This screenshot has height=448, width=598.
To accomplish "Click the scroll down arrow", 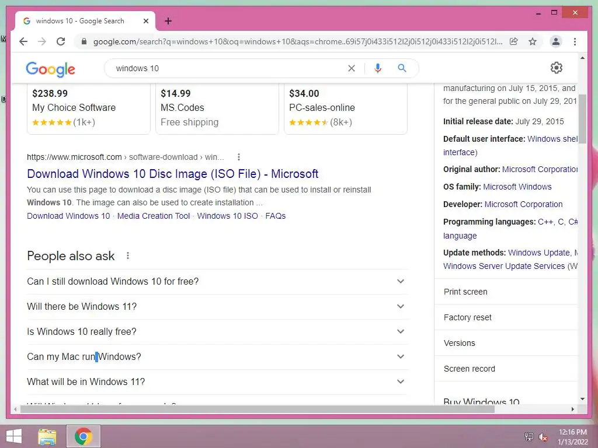I will click(582, 399).
